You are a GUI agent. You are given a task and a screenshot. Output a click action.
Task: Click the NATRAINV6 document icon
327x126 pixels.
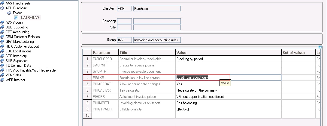16,18
